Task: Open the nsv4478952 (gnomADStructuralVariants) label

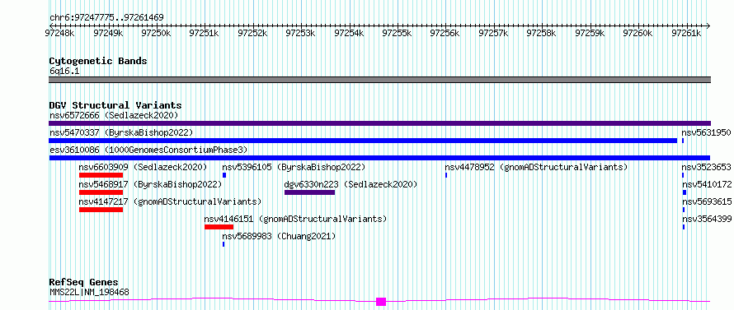Action: pos(536,167)
